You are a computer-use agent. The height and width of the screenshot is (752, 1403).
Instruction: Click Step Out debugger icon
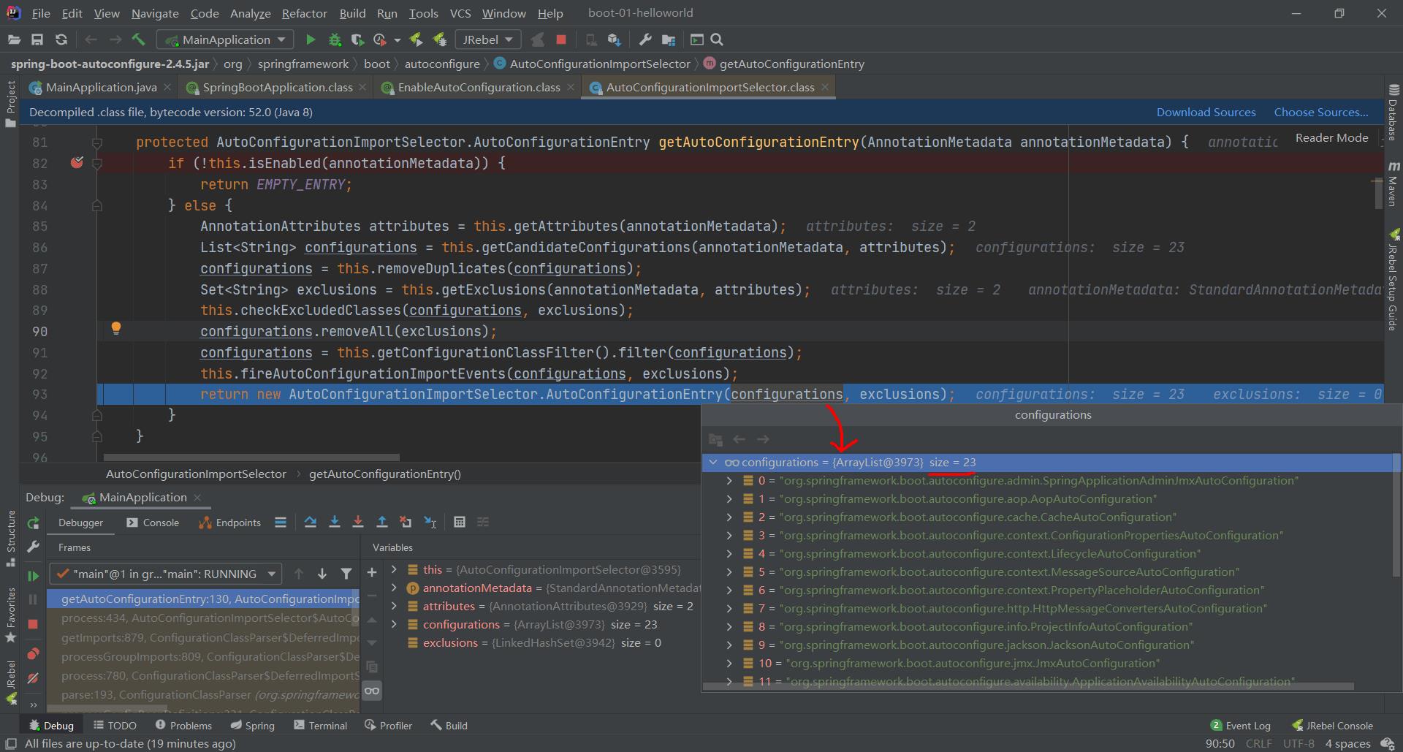click(382, 522)
